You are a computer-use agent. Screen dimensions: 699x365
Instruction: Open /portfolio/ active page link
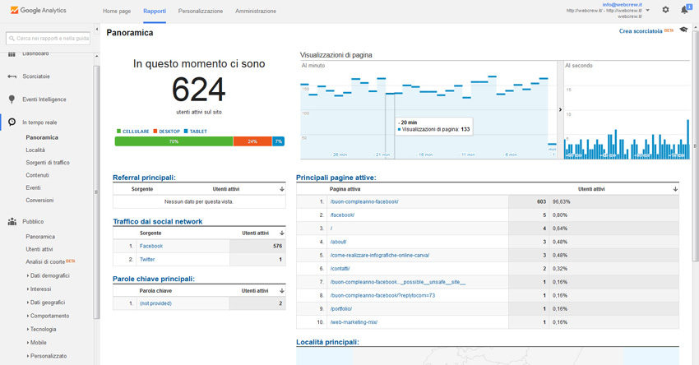[x=341, y=309]
